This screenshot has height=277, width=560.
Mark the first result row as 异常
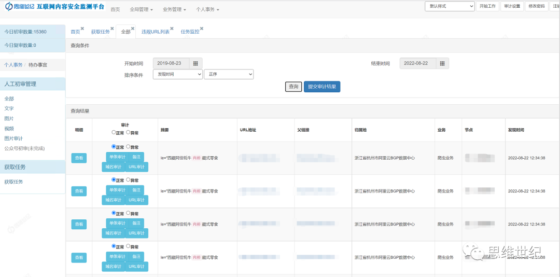tap(128, 147)
